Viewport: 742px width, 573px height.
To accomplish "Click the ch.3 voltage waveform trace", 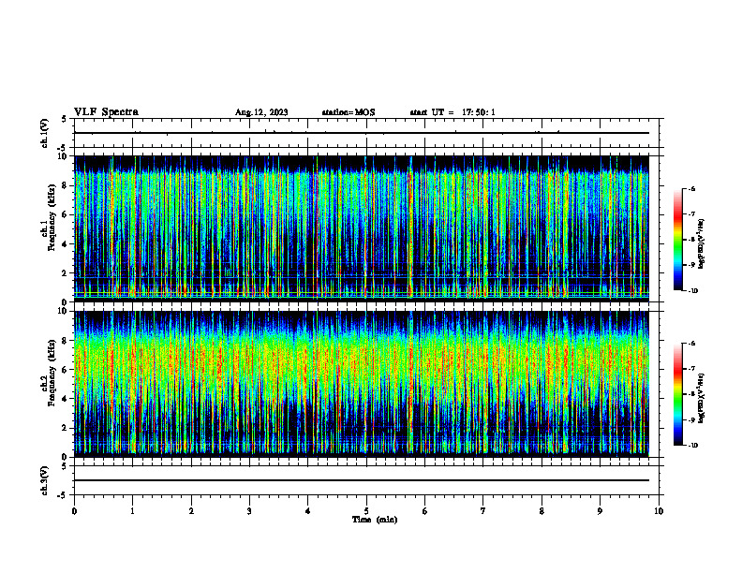I will tap(362, 480).
